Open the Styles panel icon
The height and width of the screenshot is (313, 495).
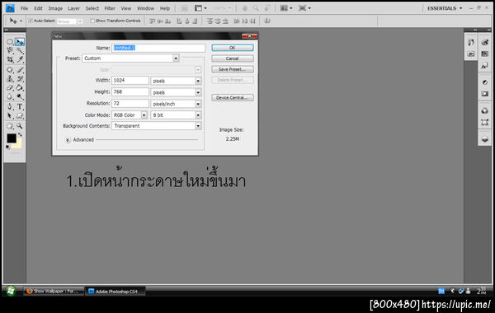tap(485, 66)
